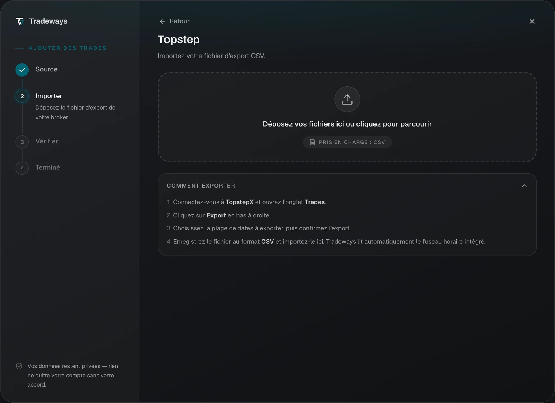Open the Source step label
Viewport: 555px width, 403px height.
46,69
